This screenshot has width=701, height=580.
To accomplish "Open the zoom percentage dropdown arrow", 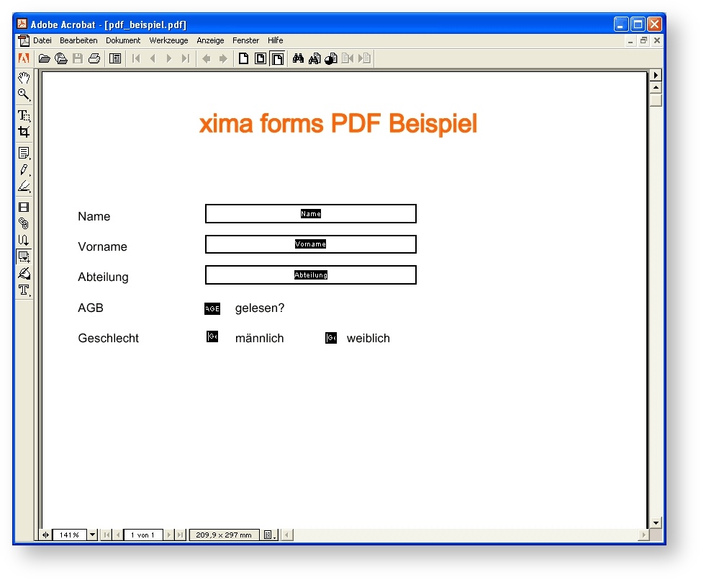I will point(92,535).
